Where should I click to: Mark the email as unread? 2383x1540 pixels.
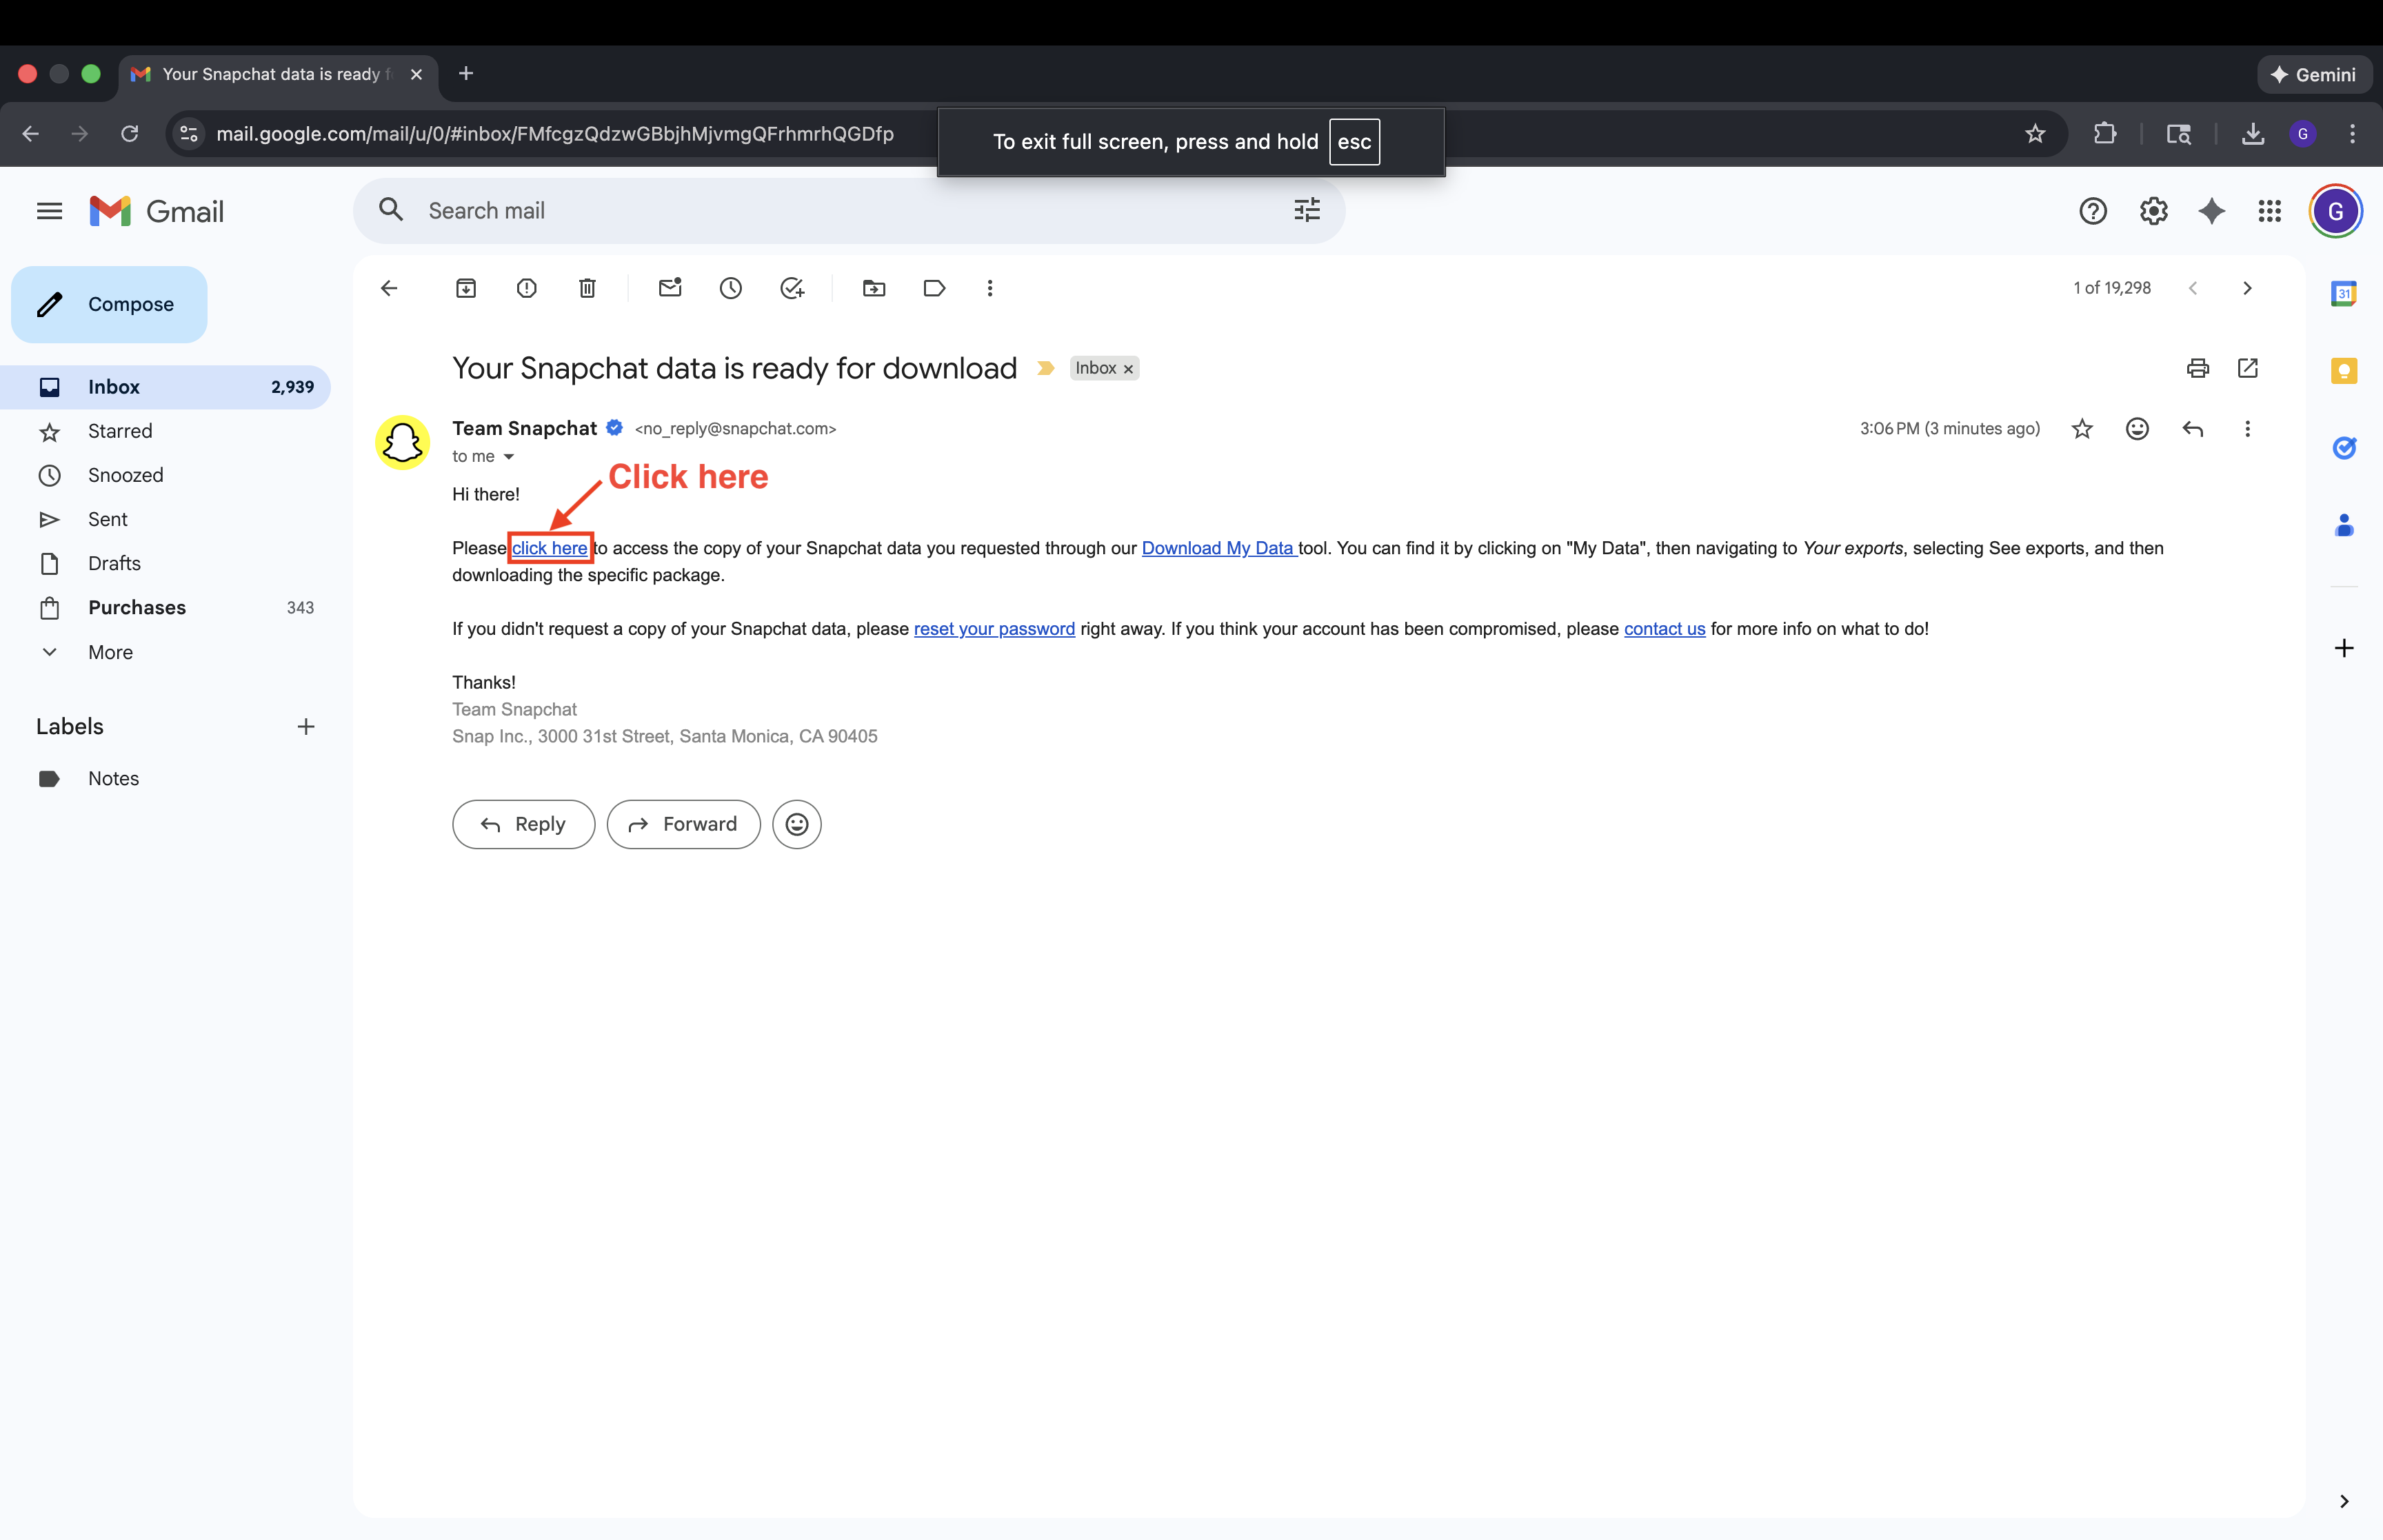[670, 288]
